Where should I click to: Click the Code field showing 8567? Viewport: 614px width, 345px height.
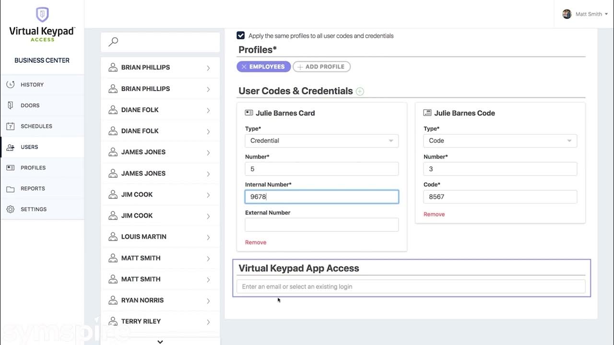click(500, 196)
